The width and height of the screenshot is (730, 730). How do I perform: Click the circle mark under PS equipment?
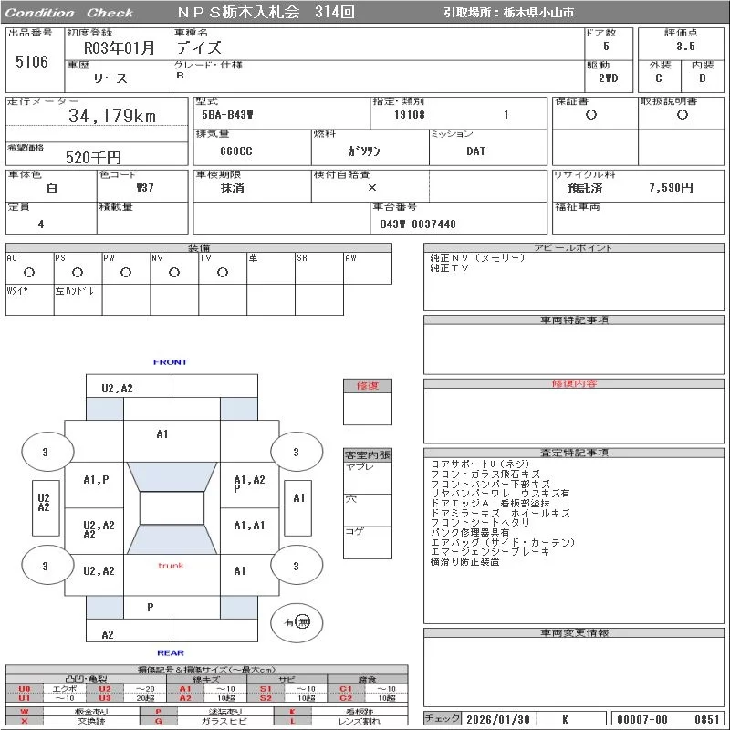pos(78,272)
